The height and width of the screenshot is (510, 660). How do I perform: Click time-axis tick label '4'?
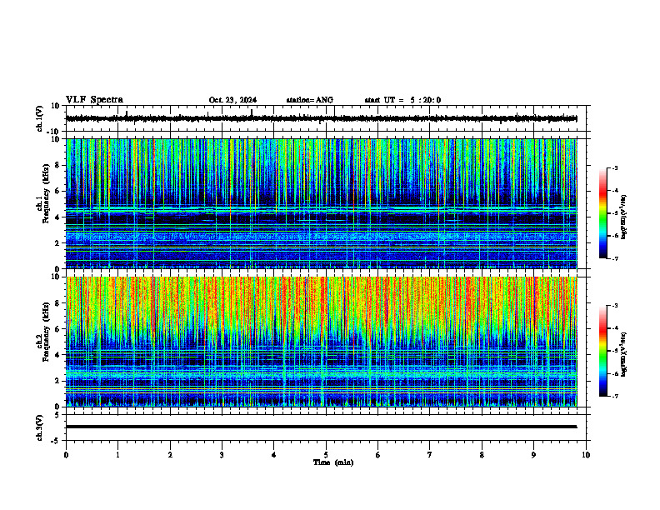274,455
